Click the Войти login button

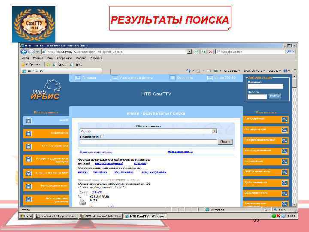[x=275, y=96]
